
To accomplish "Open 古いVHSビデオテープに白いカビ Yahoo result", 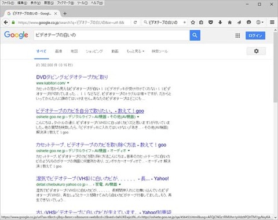I will 104,212.
